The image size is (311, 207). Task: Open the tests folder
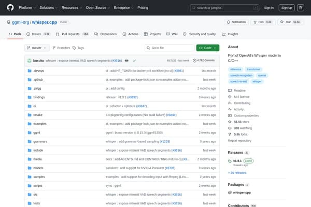pos(36,203)
